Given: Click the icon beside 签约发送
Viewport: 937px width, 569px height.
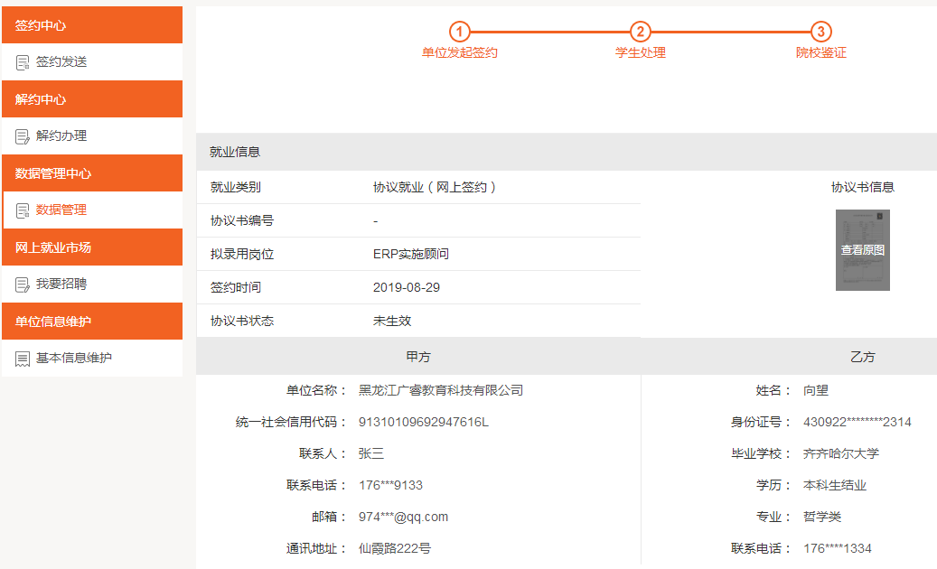Looking at the screenshot, I should coord(23,62).
